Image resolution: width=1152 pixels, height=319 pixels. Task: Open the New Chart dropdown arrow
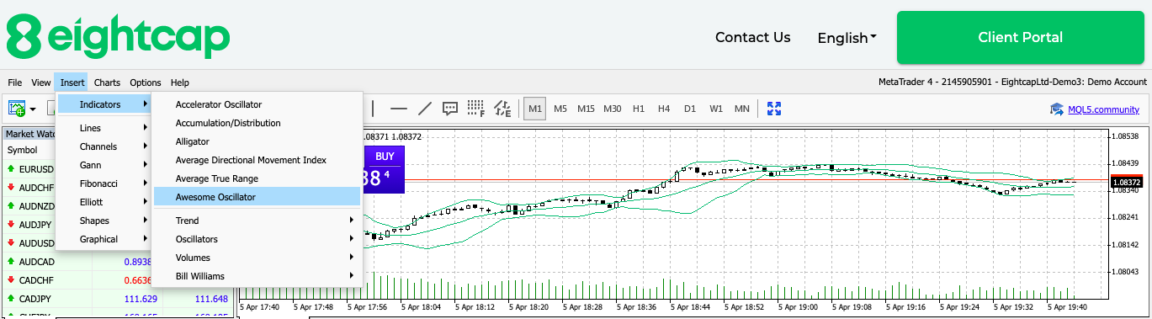pyautogui.click(x=33, y=109)
